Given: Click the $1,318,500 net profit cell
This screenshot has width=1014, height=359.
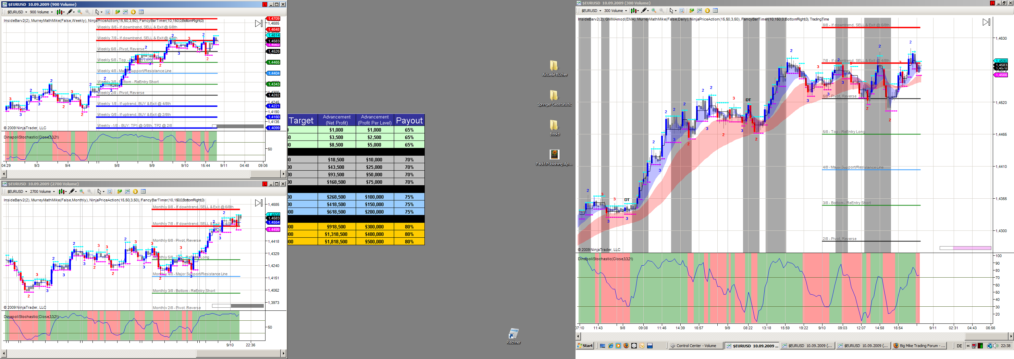Looking at the screenshot, I should coord(336,234).
